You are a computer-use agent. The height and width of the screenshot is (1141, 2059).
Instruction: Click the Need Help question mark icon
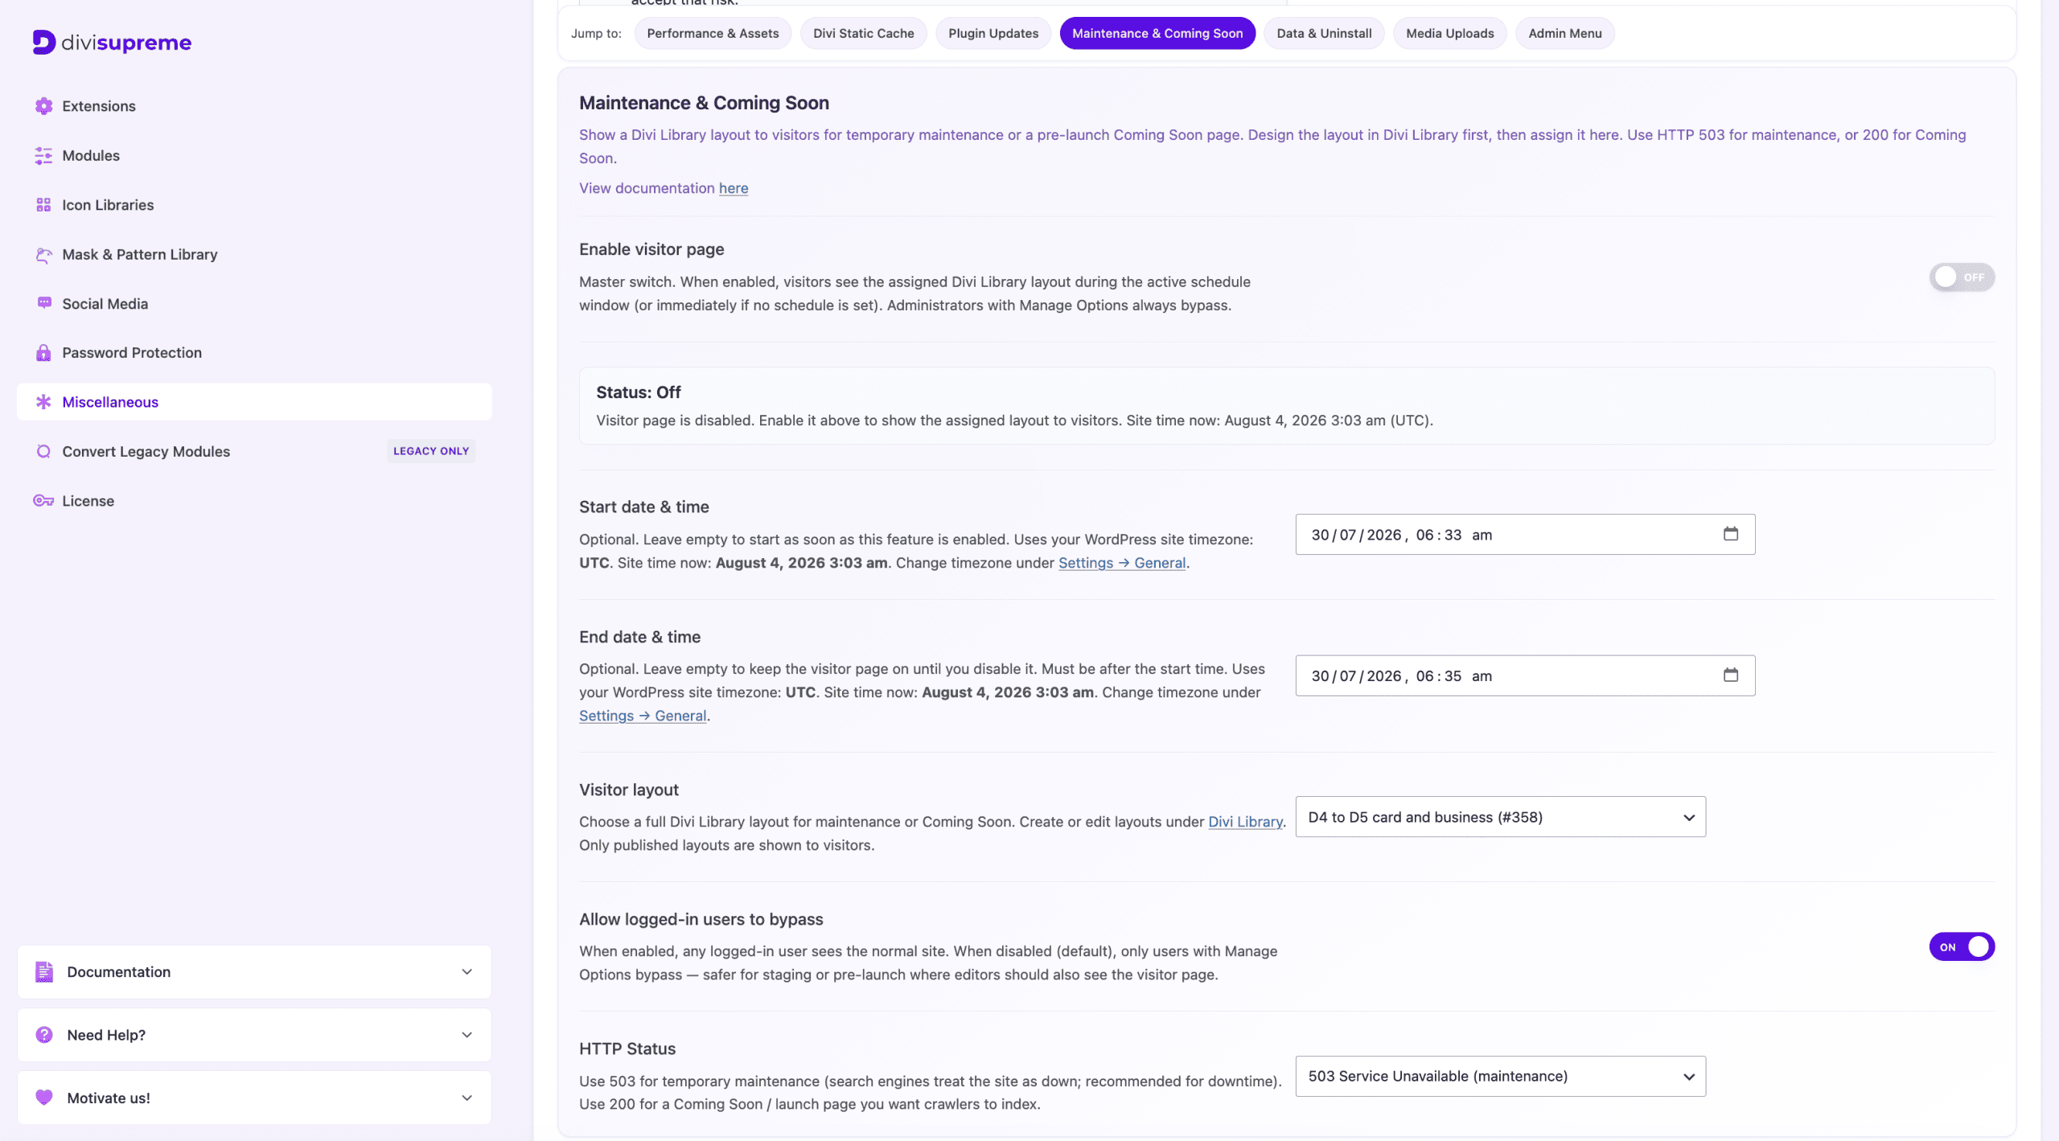pyautogui.click(x=44, y=1034)
